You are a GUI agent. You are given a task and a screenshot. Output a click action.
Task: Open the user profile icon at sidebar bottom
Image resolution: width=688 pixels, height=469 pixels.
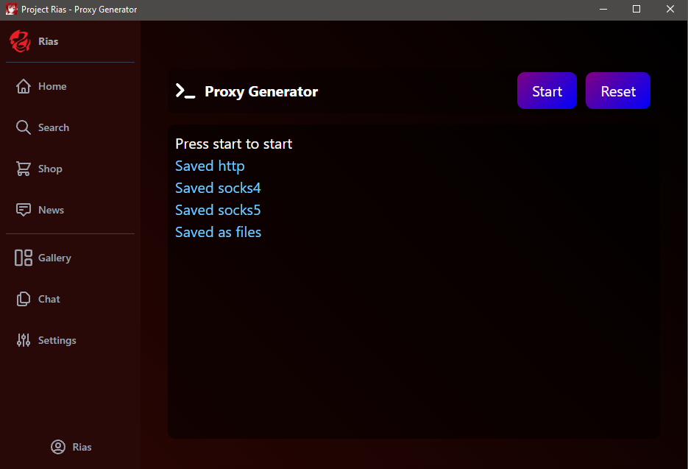[58, 447]
